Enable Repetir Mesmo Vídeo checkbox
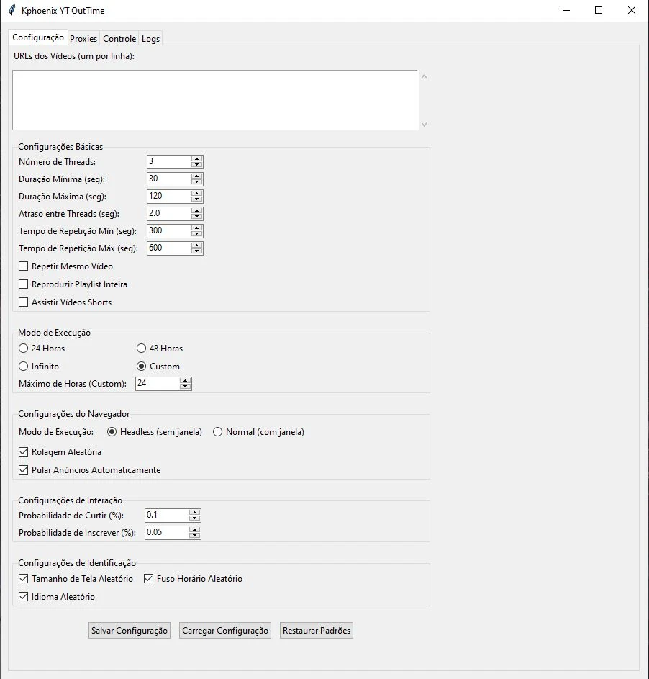 24,266
